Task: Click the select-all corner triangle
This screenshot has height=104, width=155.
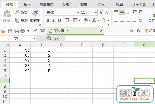Action: tap(7, 45)
